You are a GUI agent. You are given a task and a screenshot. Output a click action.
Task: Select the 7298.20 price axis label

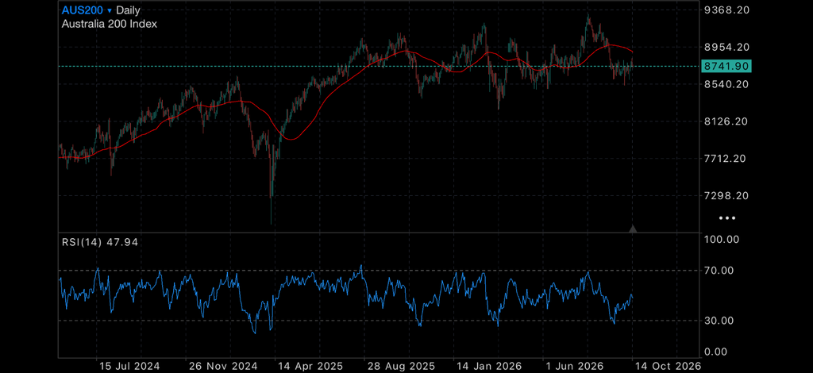[x=727, y=196]
